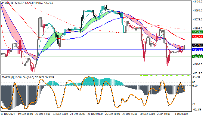Click the 2 Jan 10:00 time label
The height and width of the screenshot is (117, 204).
[x=164, y=114]
